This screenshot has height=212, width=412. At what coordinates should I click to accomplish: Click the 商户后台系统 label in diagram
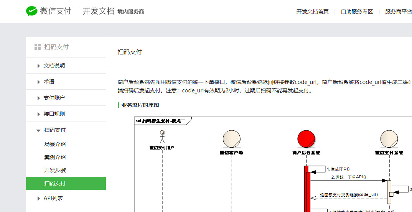tap(306, 152)
